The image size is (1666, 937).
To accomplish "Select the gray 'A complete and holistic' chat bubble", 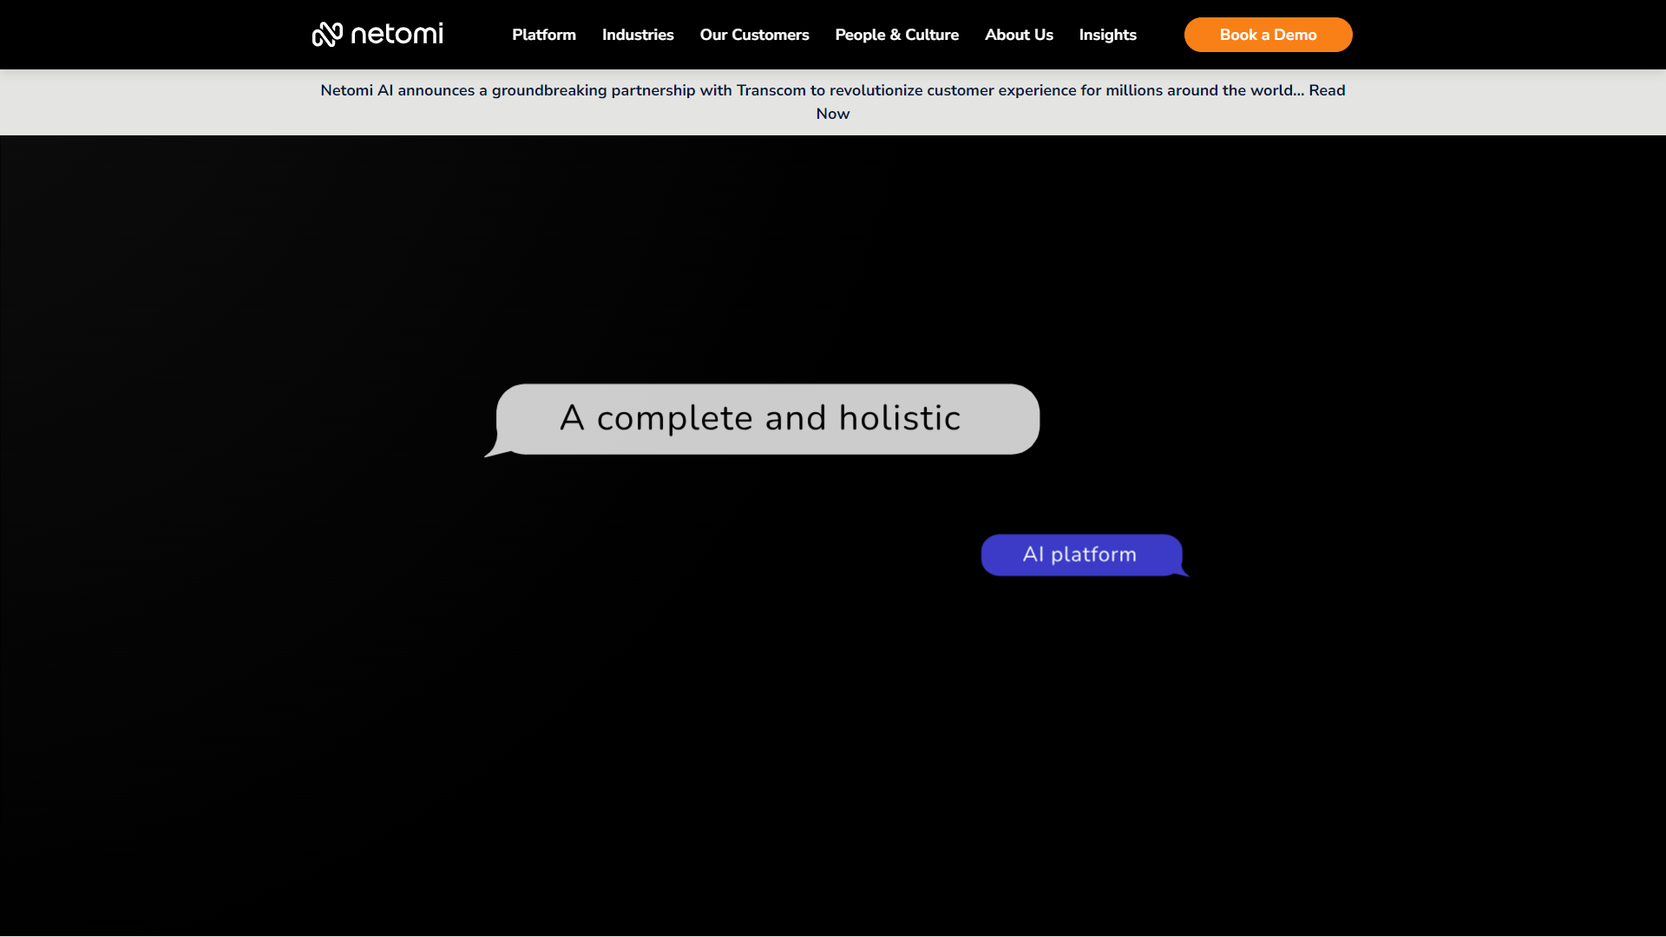I will pos(761,418).
